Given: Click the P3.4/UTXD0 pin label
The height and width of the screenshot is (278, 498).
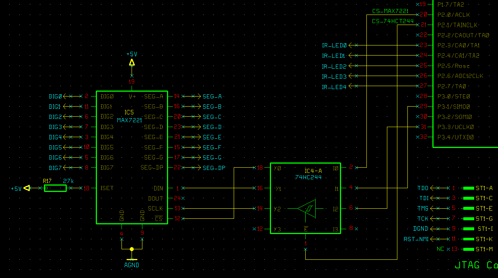Looking at the screenshot, I should coord(456,137).
